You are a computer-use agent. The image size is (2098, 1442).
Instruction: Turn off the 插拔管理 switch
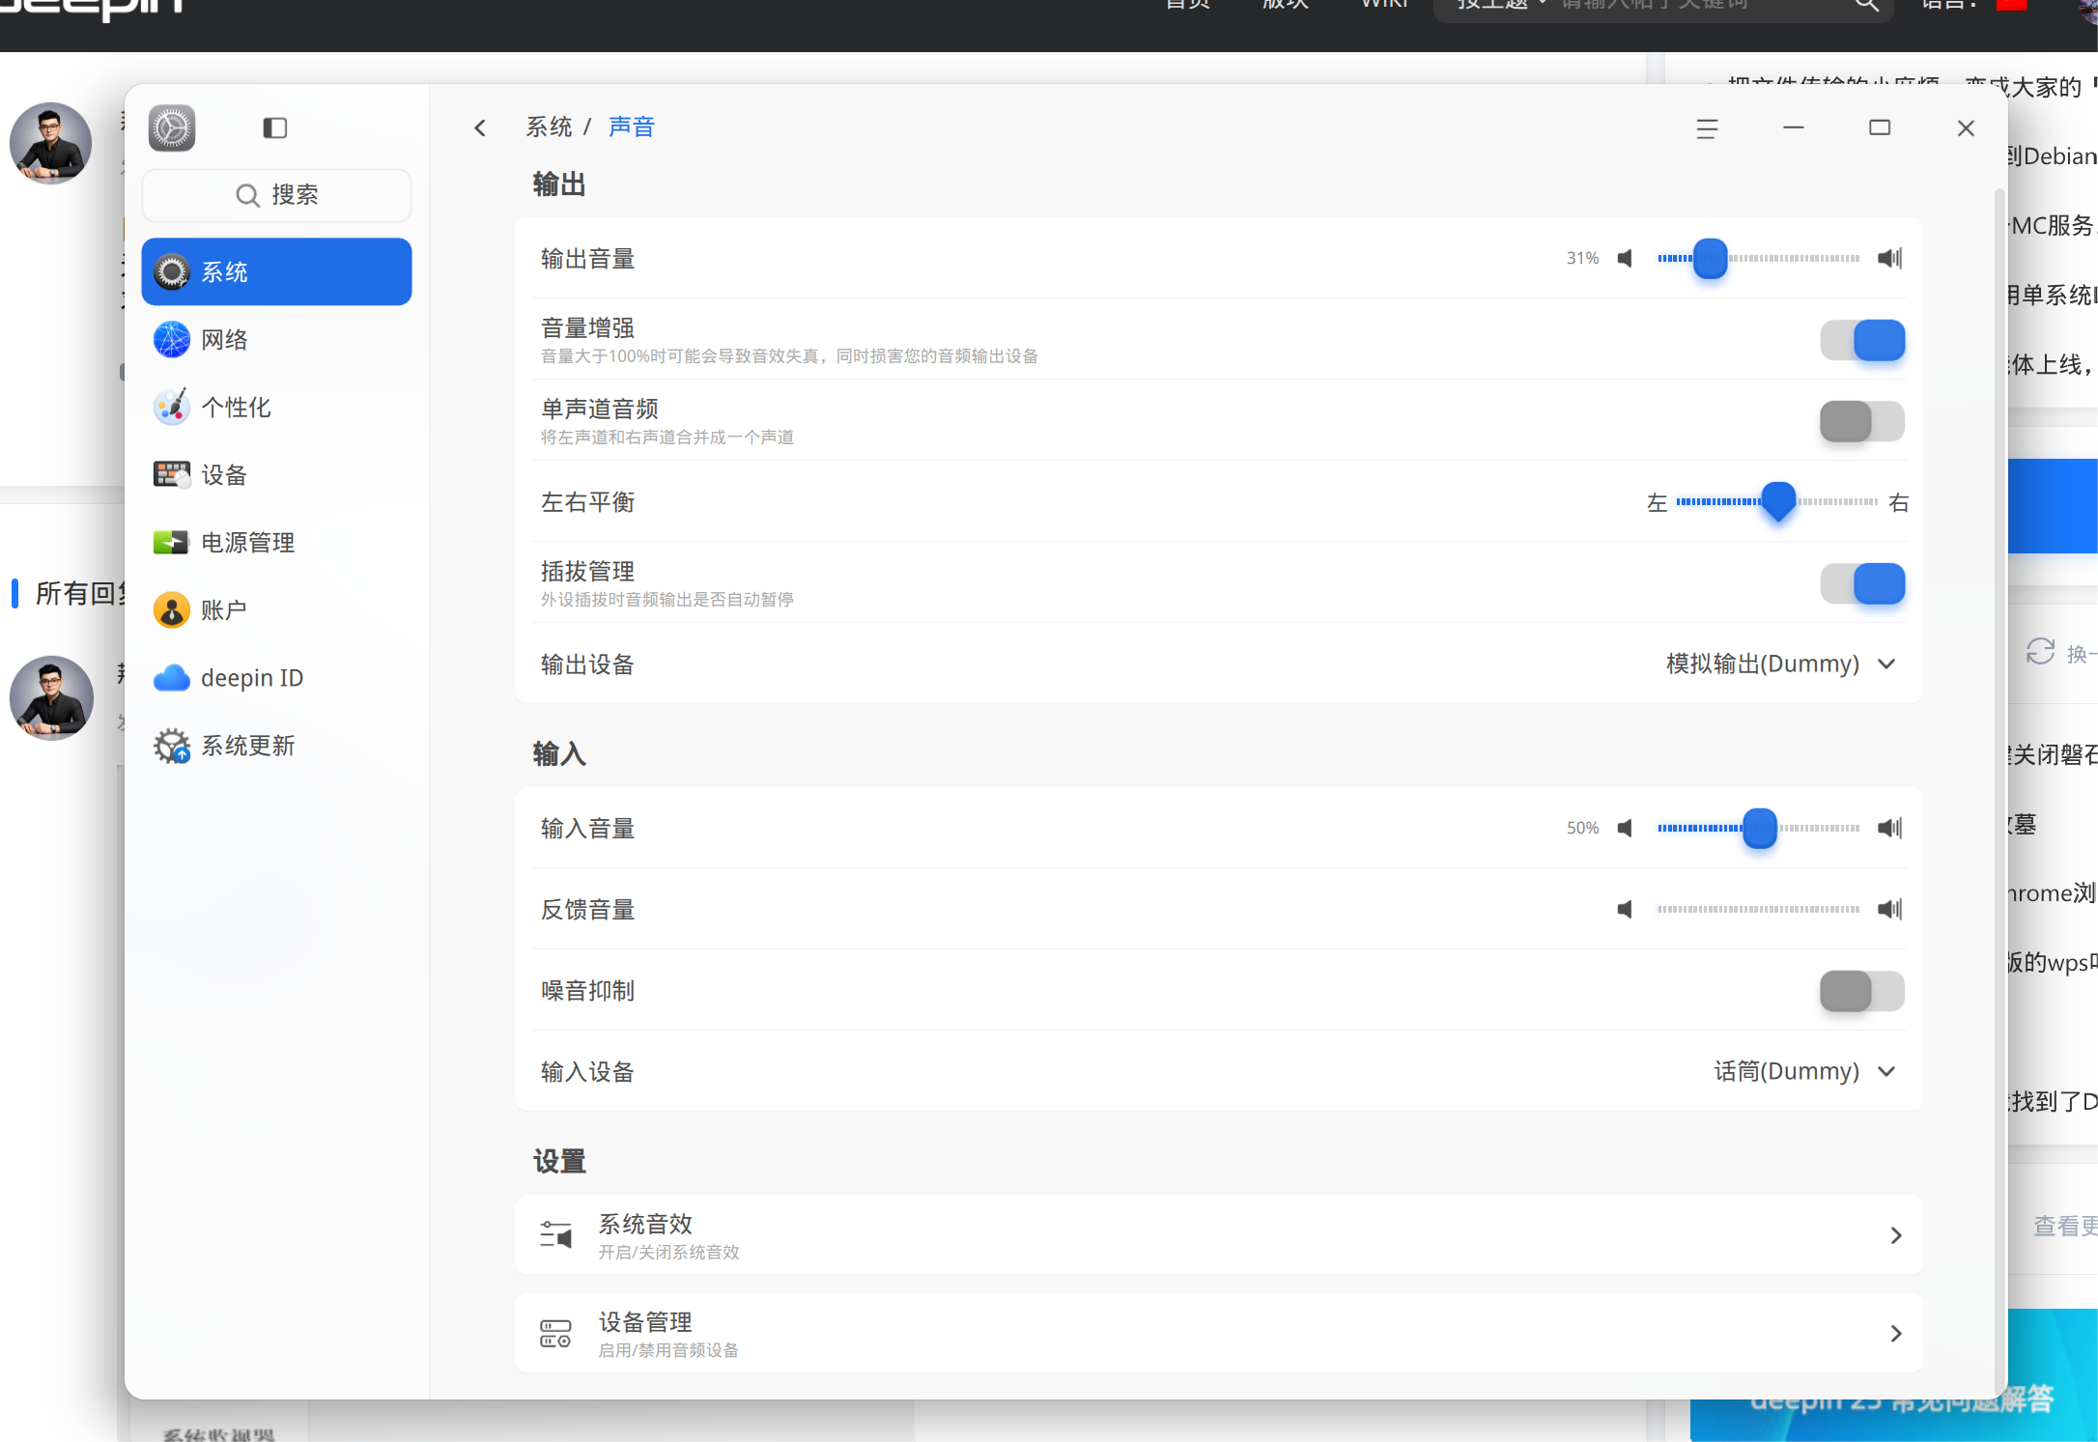[1862, 583]
